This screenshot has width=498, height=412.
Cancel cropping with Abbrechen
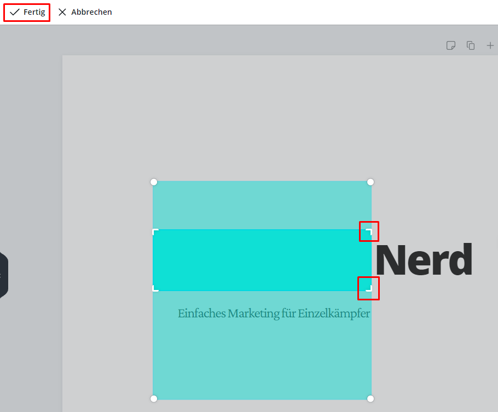(85, 13)
